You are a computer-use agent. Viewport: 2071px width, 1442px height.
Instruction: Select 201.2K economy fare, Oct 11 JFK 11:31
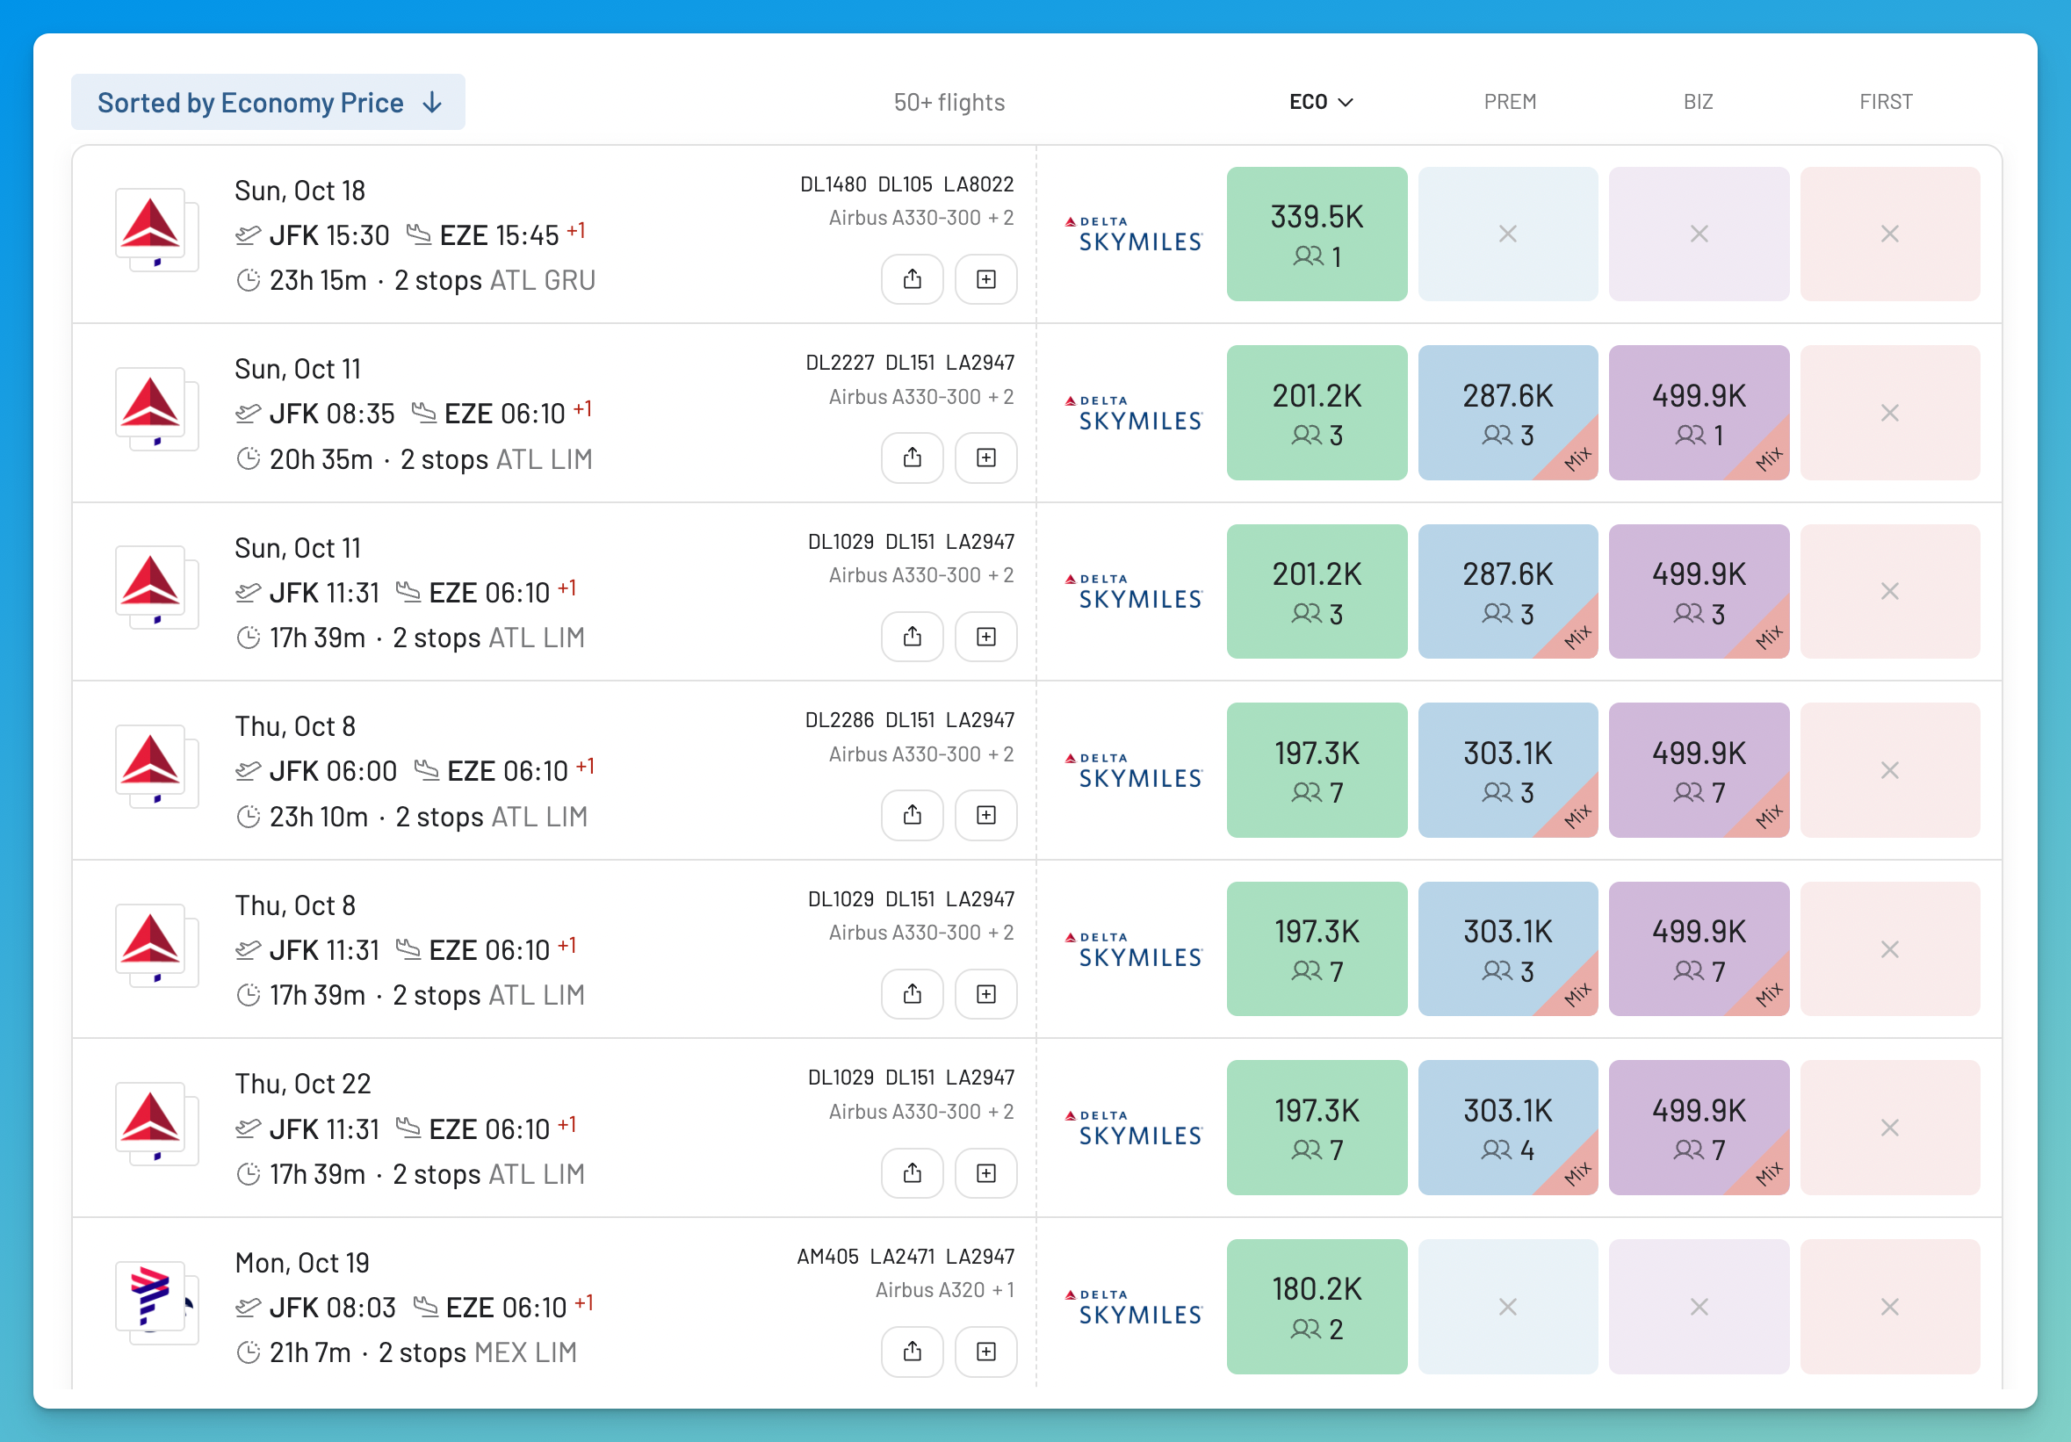(x=1316, y=592)
